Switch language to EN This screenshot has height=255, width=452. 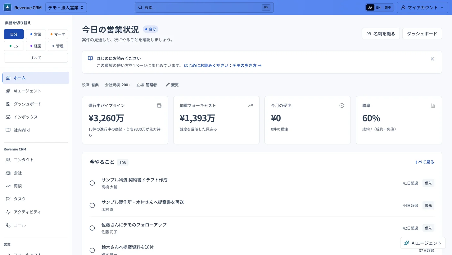coord(378,7)
